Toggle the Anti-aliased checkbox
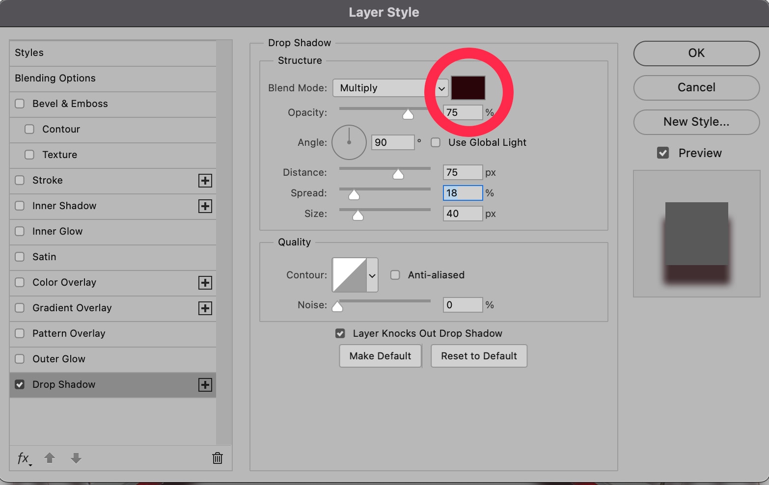This screenshot has height=485, width=769. click(395, 275)
